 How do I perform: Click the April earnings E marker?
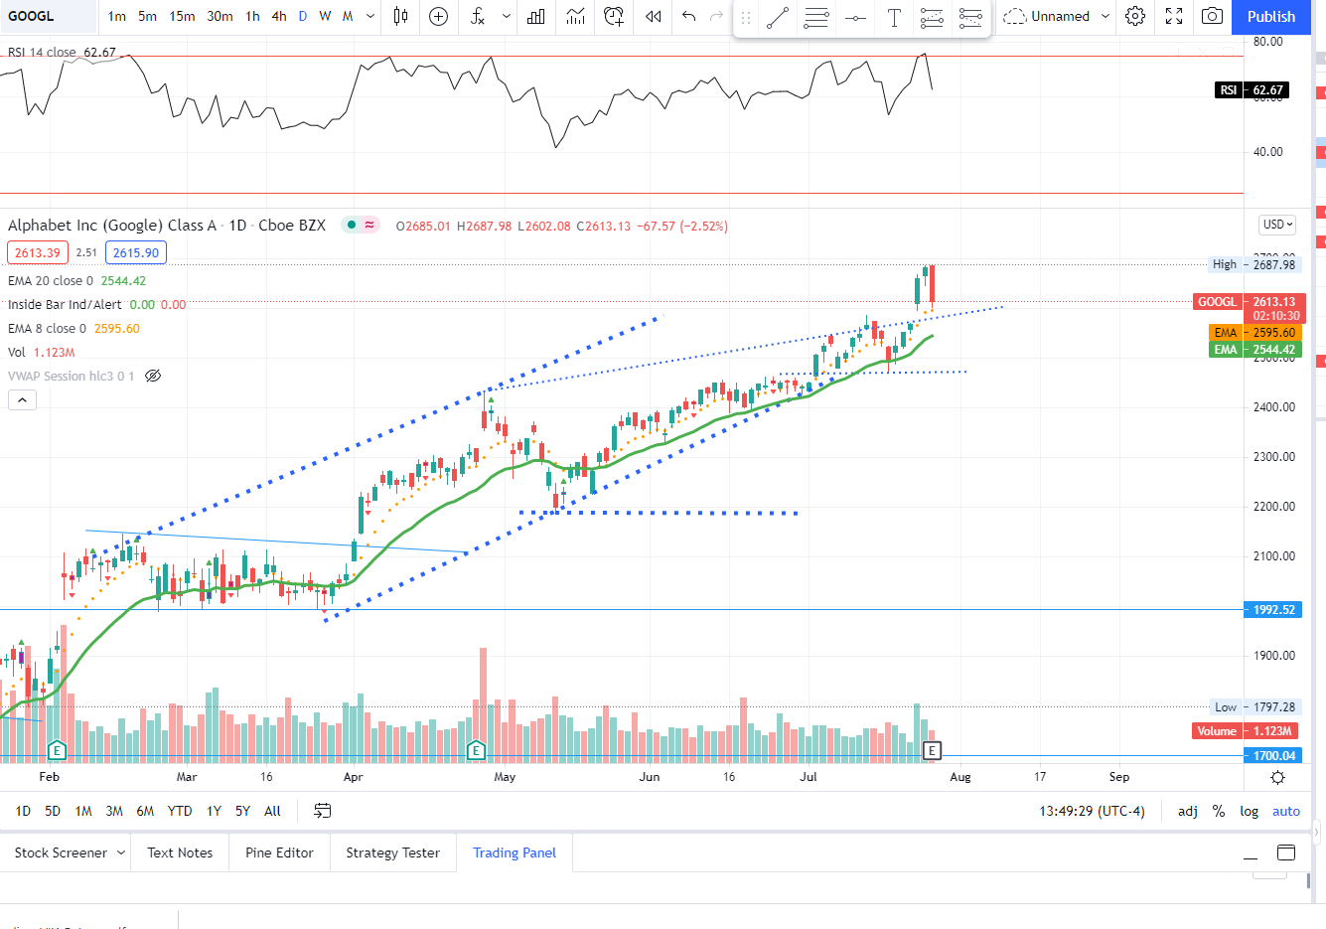pyautogui.click(x=476, y=750)
